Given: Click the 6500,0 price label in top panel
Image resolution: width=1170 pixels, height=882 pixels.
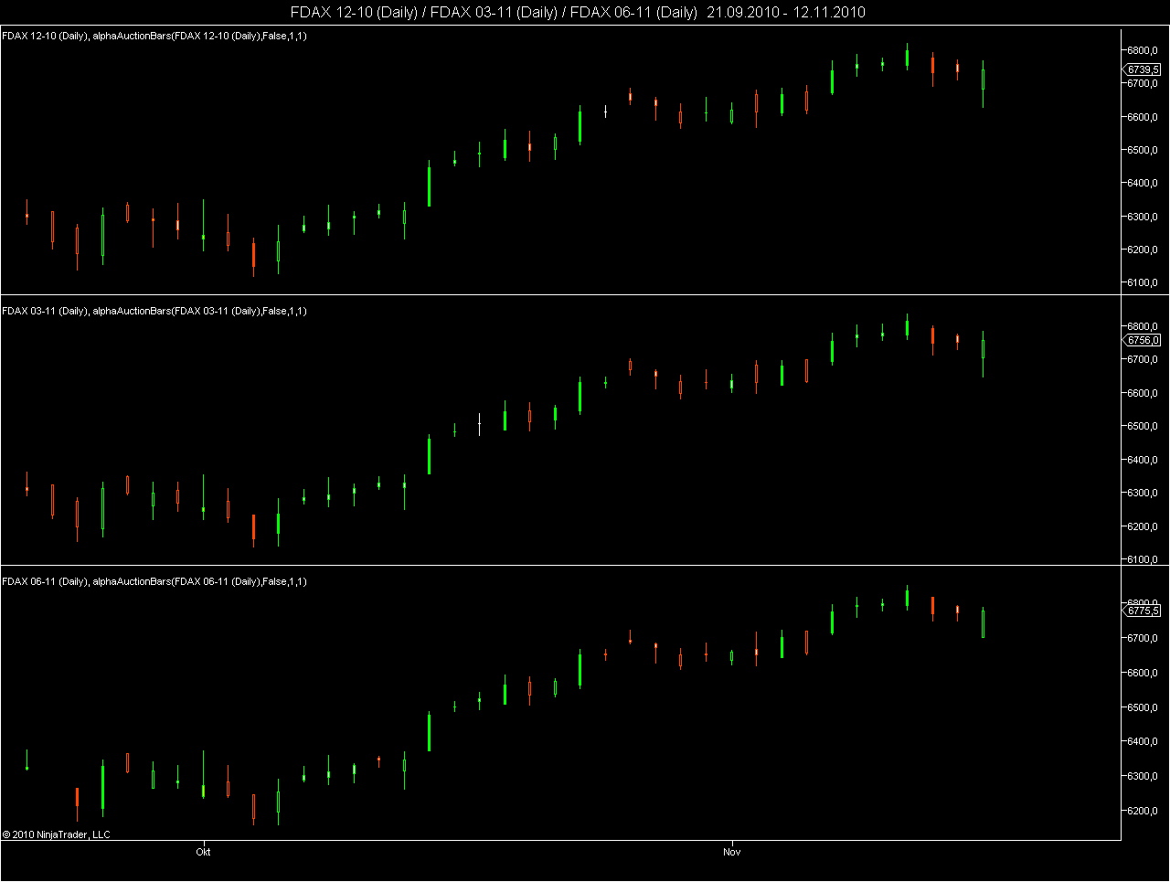Looking at the screenshot, I should click(x=1143, y=150).
